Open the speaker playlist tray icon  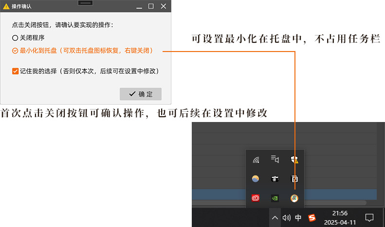point(275,159)
